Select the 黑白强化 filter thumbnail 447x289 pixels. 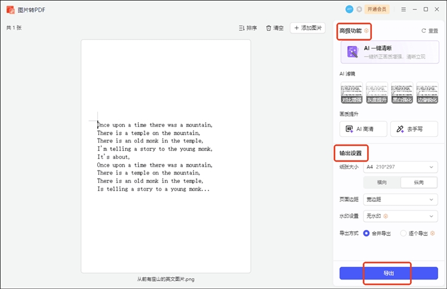click(402, 93)
